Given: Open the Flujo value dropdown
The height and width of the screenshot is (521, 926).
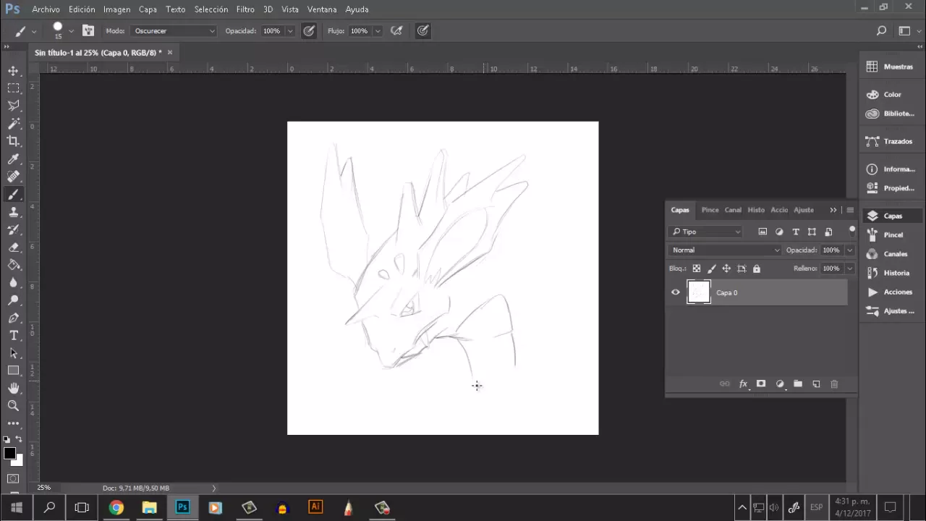Looking at the screenshot, I should click(x=378, y=31).
